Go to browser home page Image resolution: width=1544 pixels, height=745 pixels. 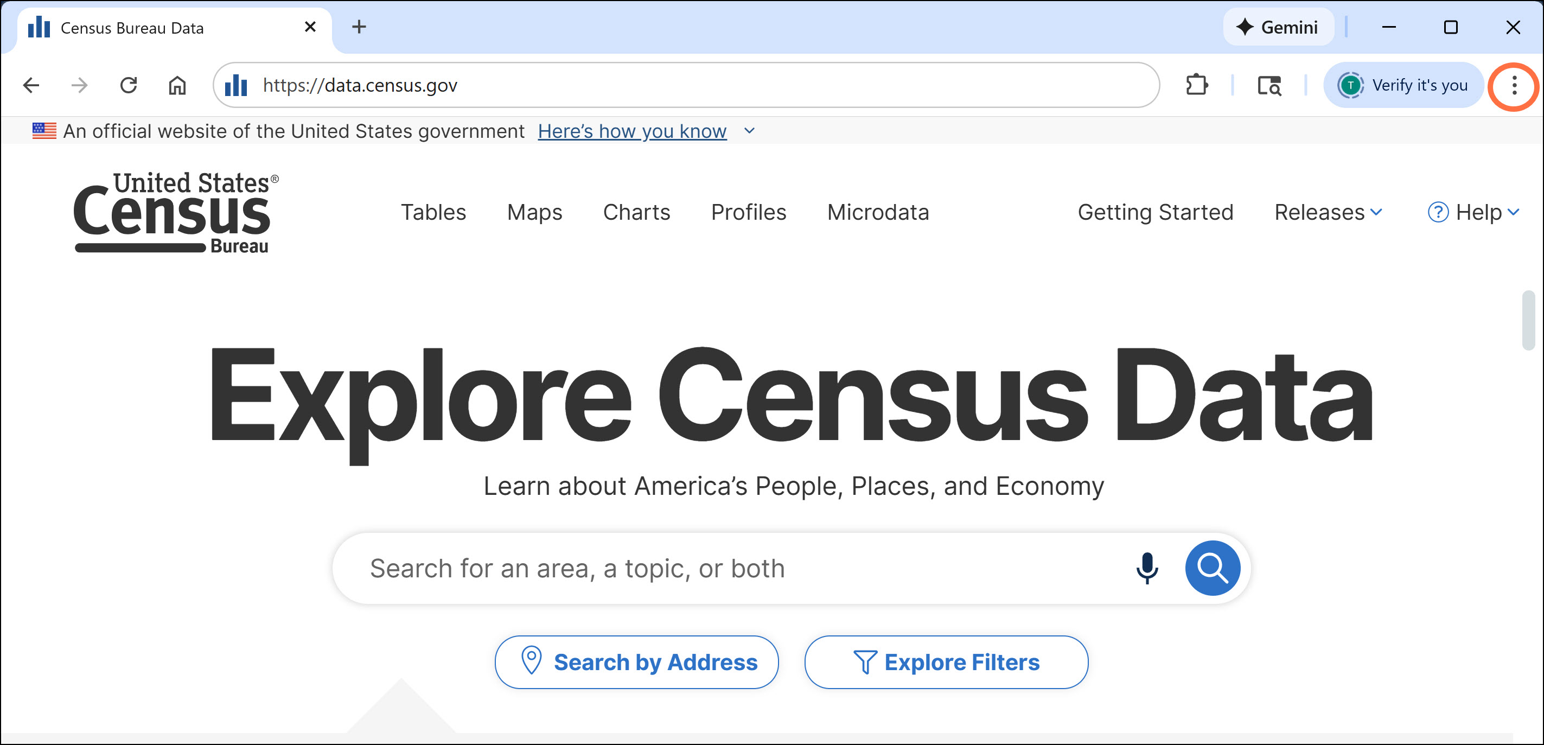coord(177,85)
